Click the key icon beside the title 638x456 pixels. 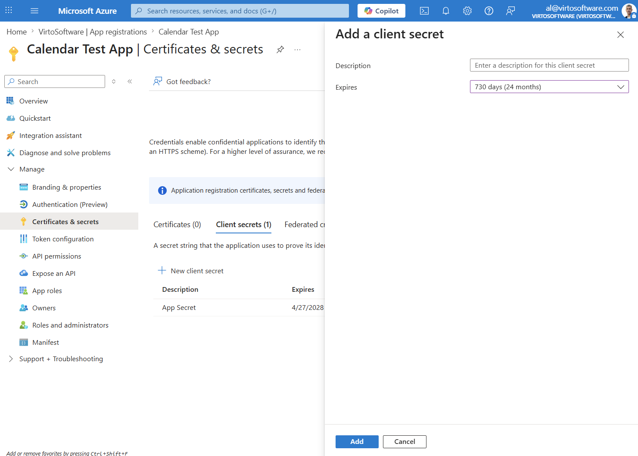click(14, 54)
